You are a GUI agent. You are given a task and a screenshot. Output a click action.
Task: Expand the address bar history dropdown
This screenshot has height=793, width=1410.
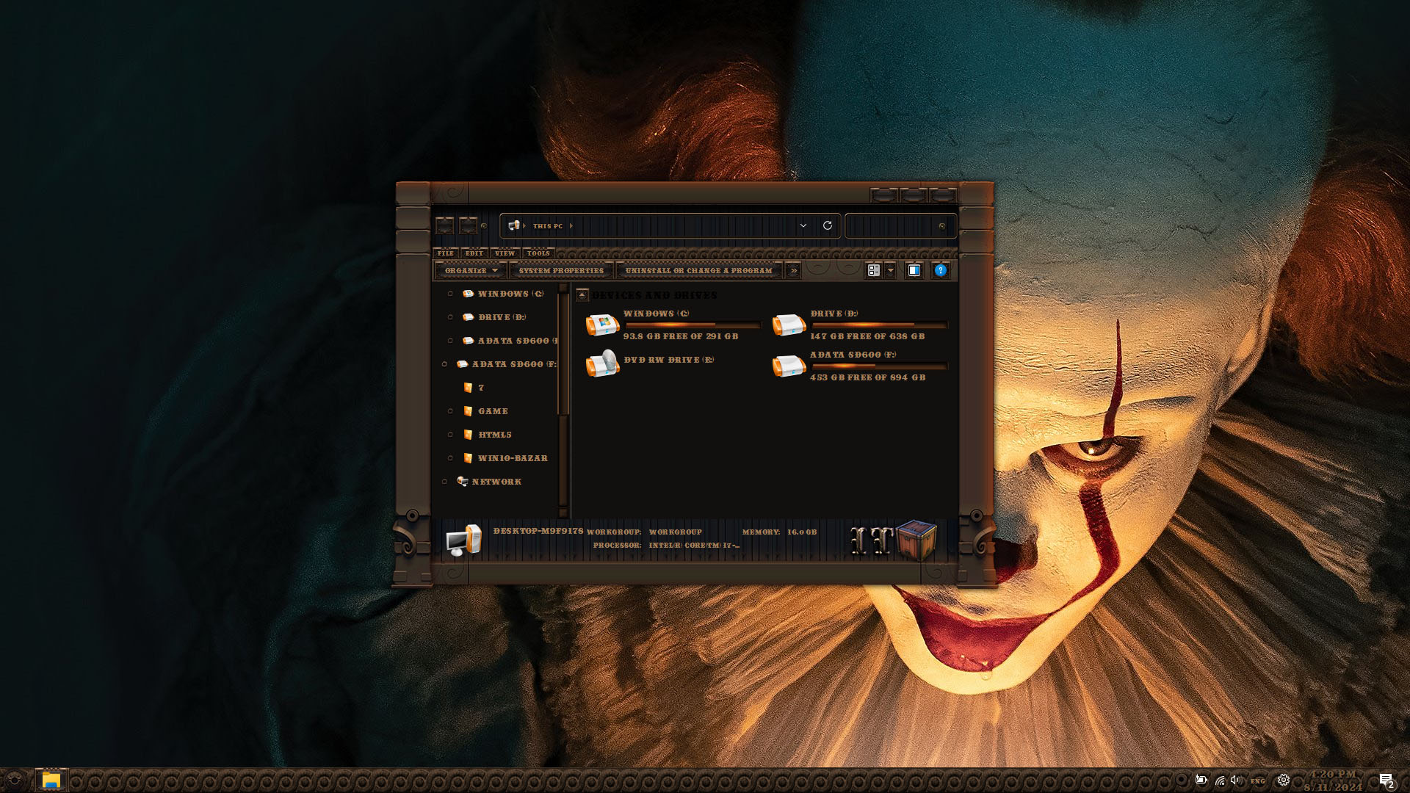pos(803,225)
